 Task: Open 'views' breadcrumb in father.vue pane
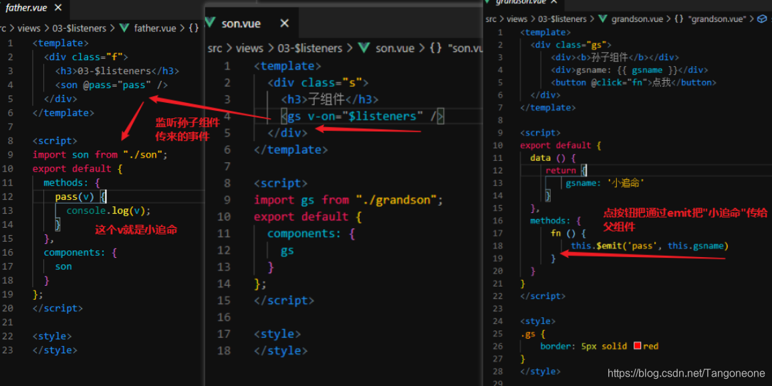[x=29, y=28]
